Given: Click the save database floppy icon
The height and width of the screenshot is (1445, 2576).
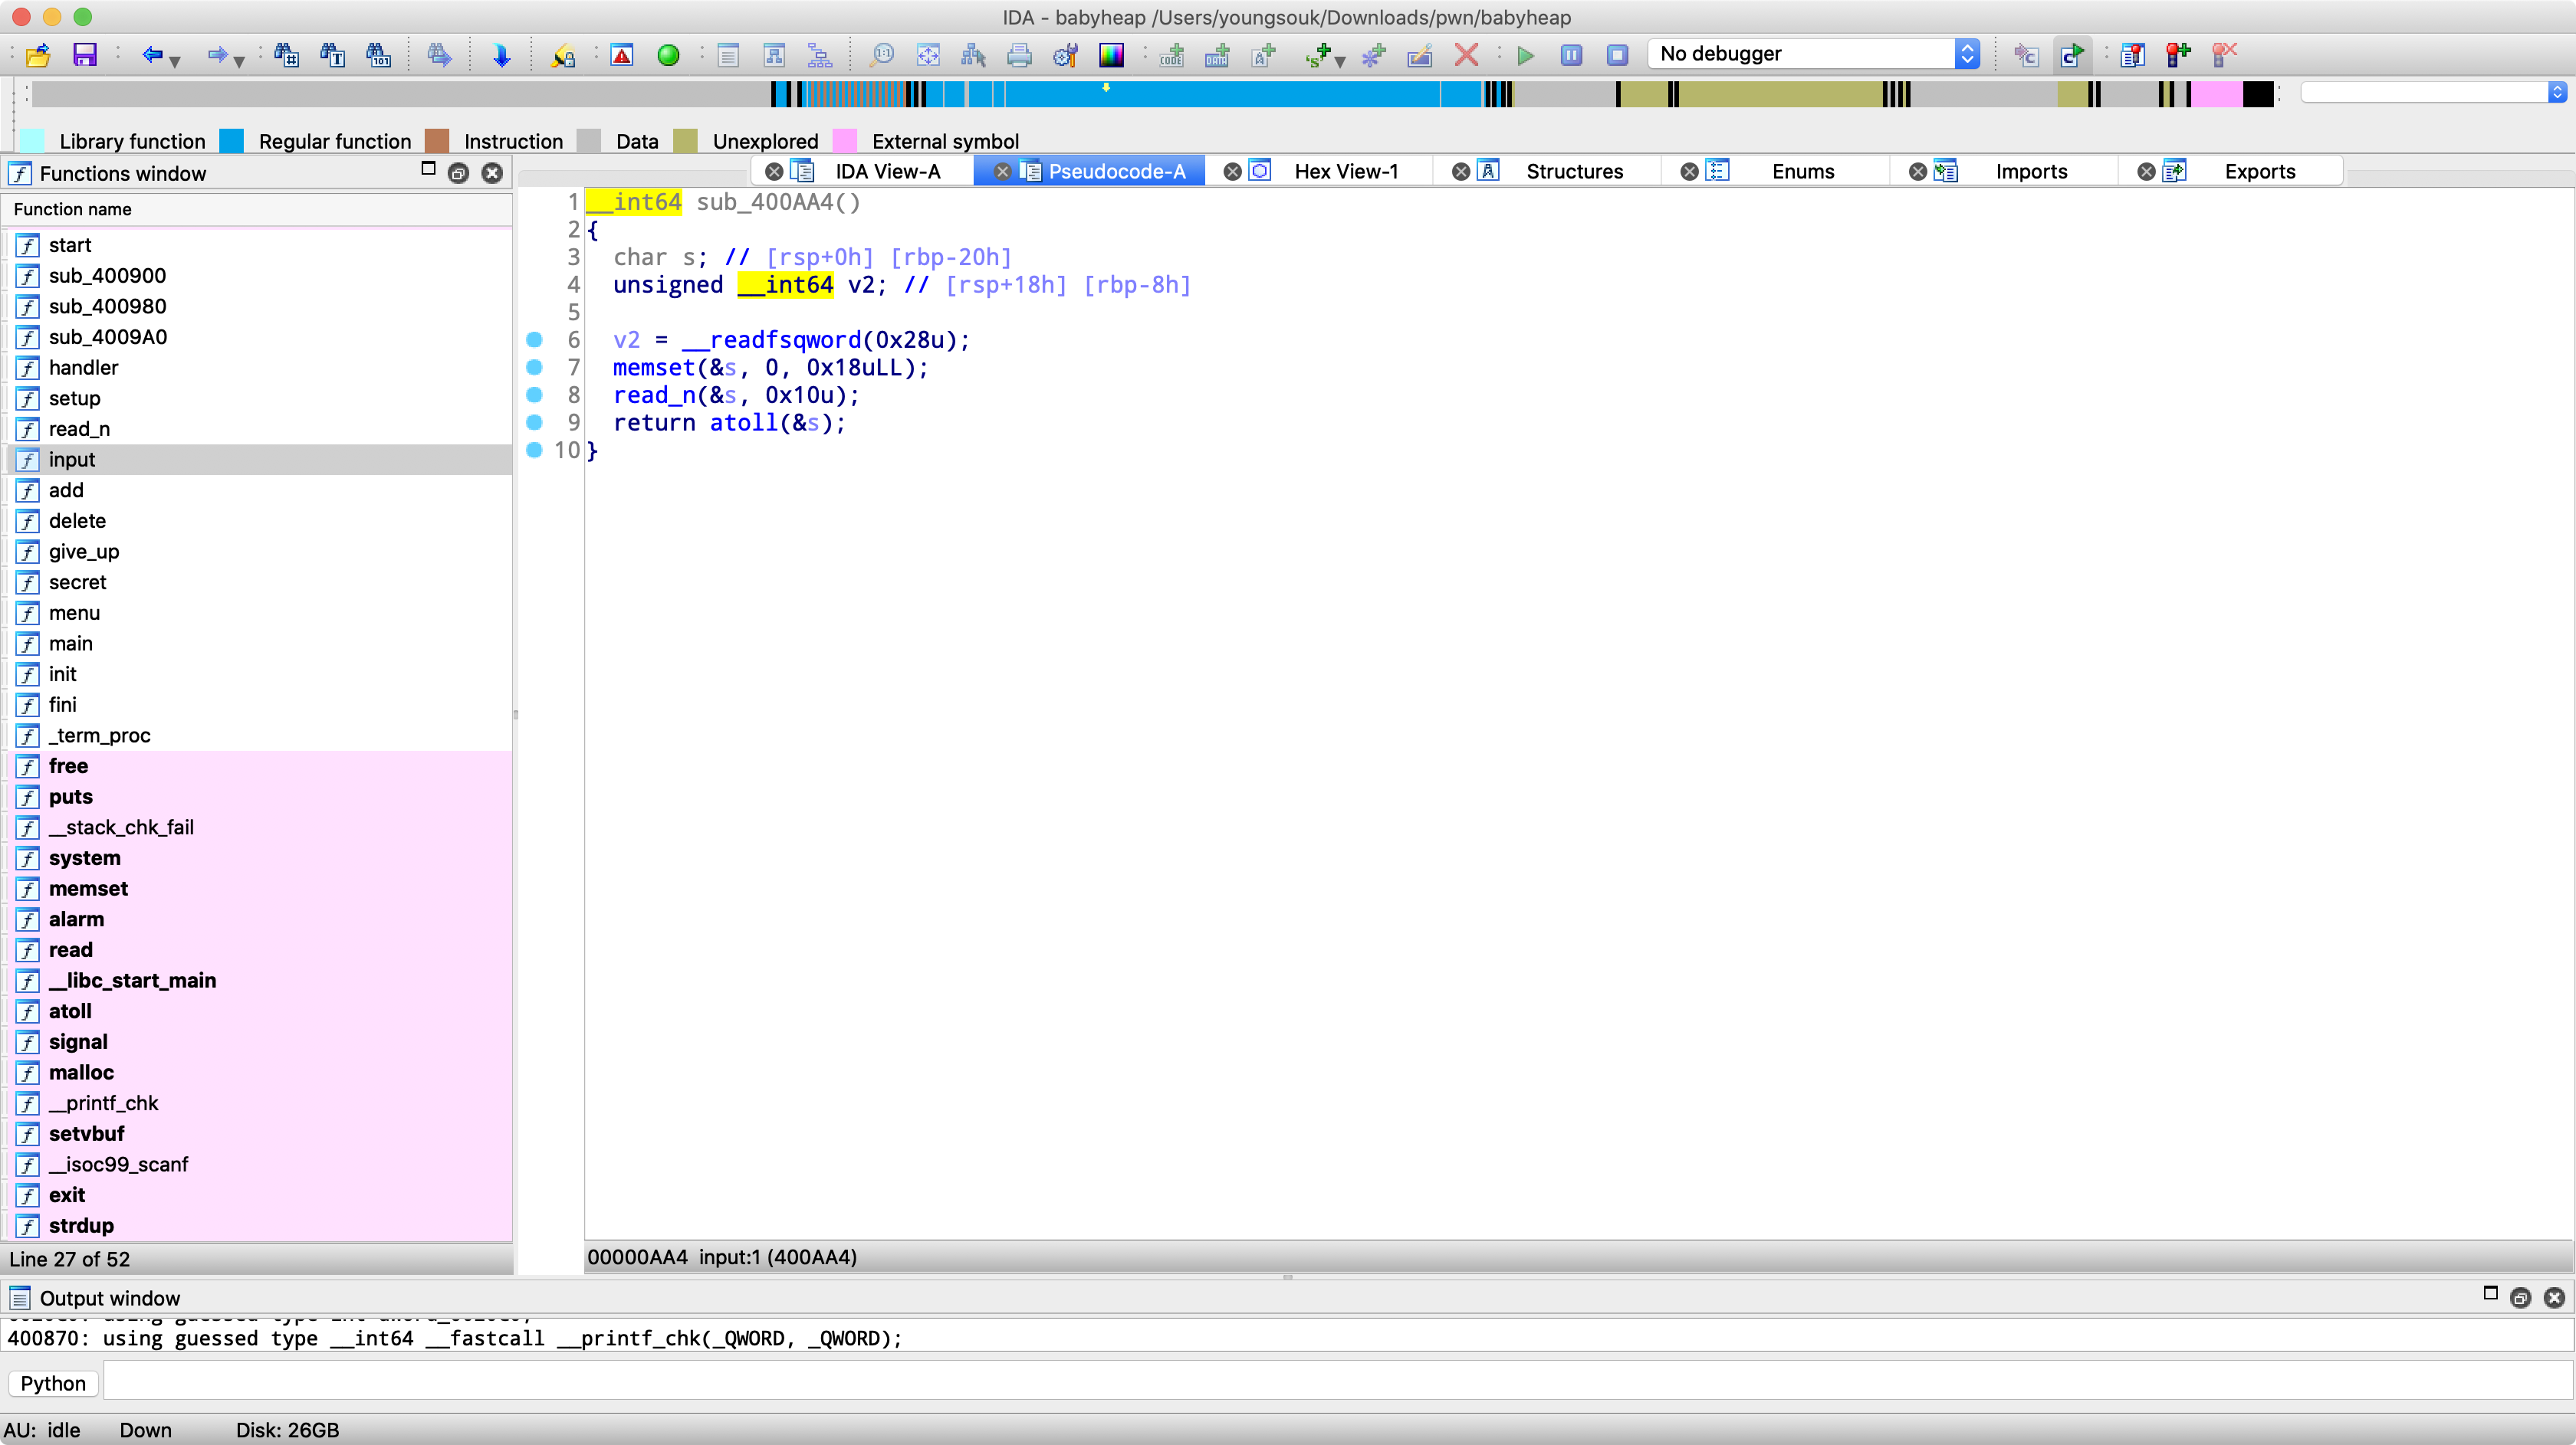Looking at the screenshot, I should point(85,55).
